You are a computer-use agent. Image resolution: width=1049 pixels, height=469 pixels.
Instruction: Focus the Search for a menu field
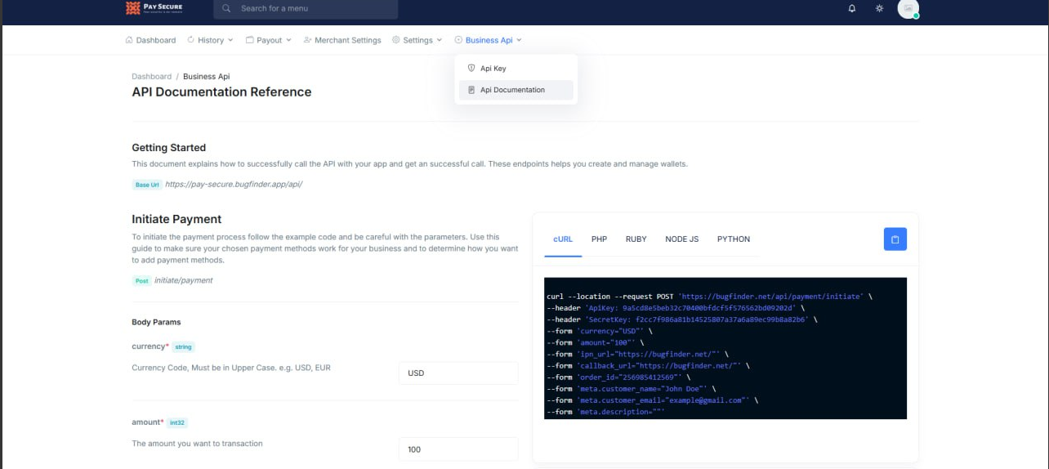tap(306, 8)
